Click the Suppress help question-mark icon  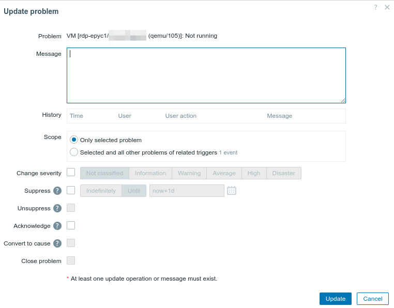point(58,191)
